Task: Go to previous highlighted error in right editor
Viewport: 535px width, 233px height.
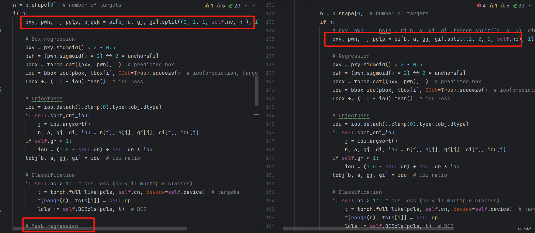Action: (530, 5)
